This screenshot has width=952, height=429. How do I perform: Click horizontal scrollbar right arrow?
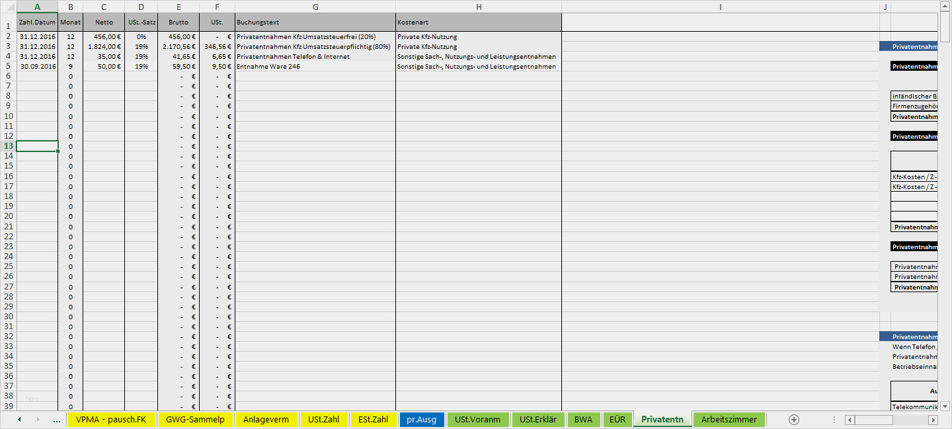tap(933, 420)
